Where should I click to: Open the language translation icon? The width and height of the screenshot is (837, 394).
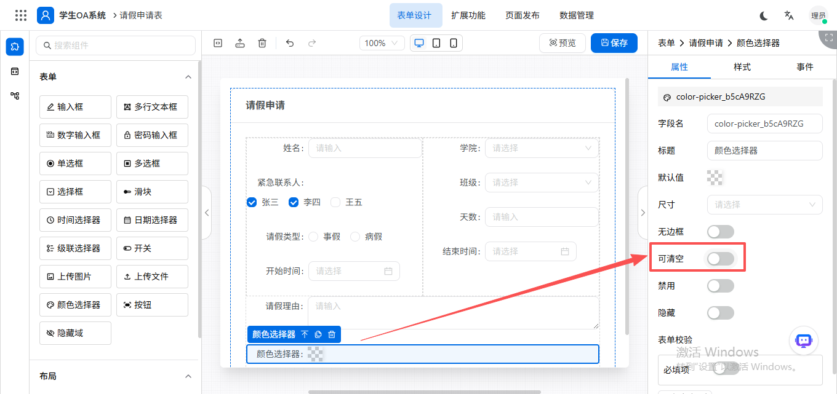coord(788,15)
